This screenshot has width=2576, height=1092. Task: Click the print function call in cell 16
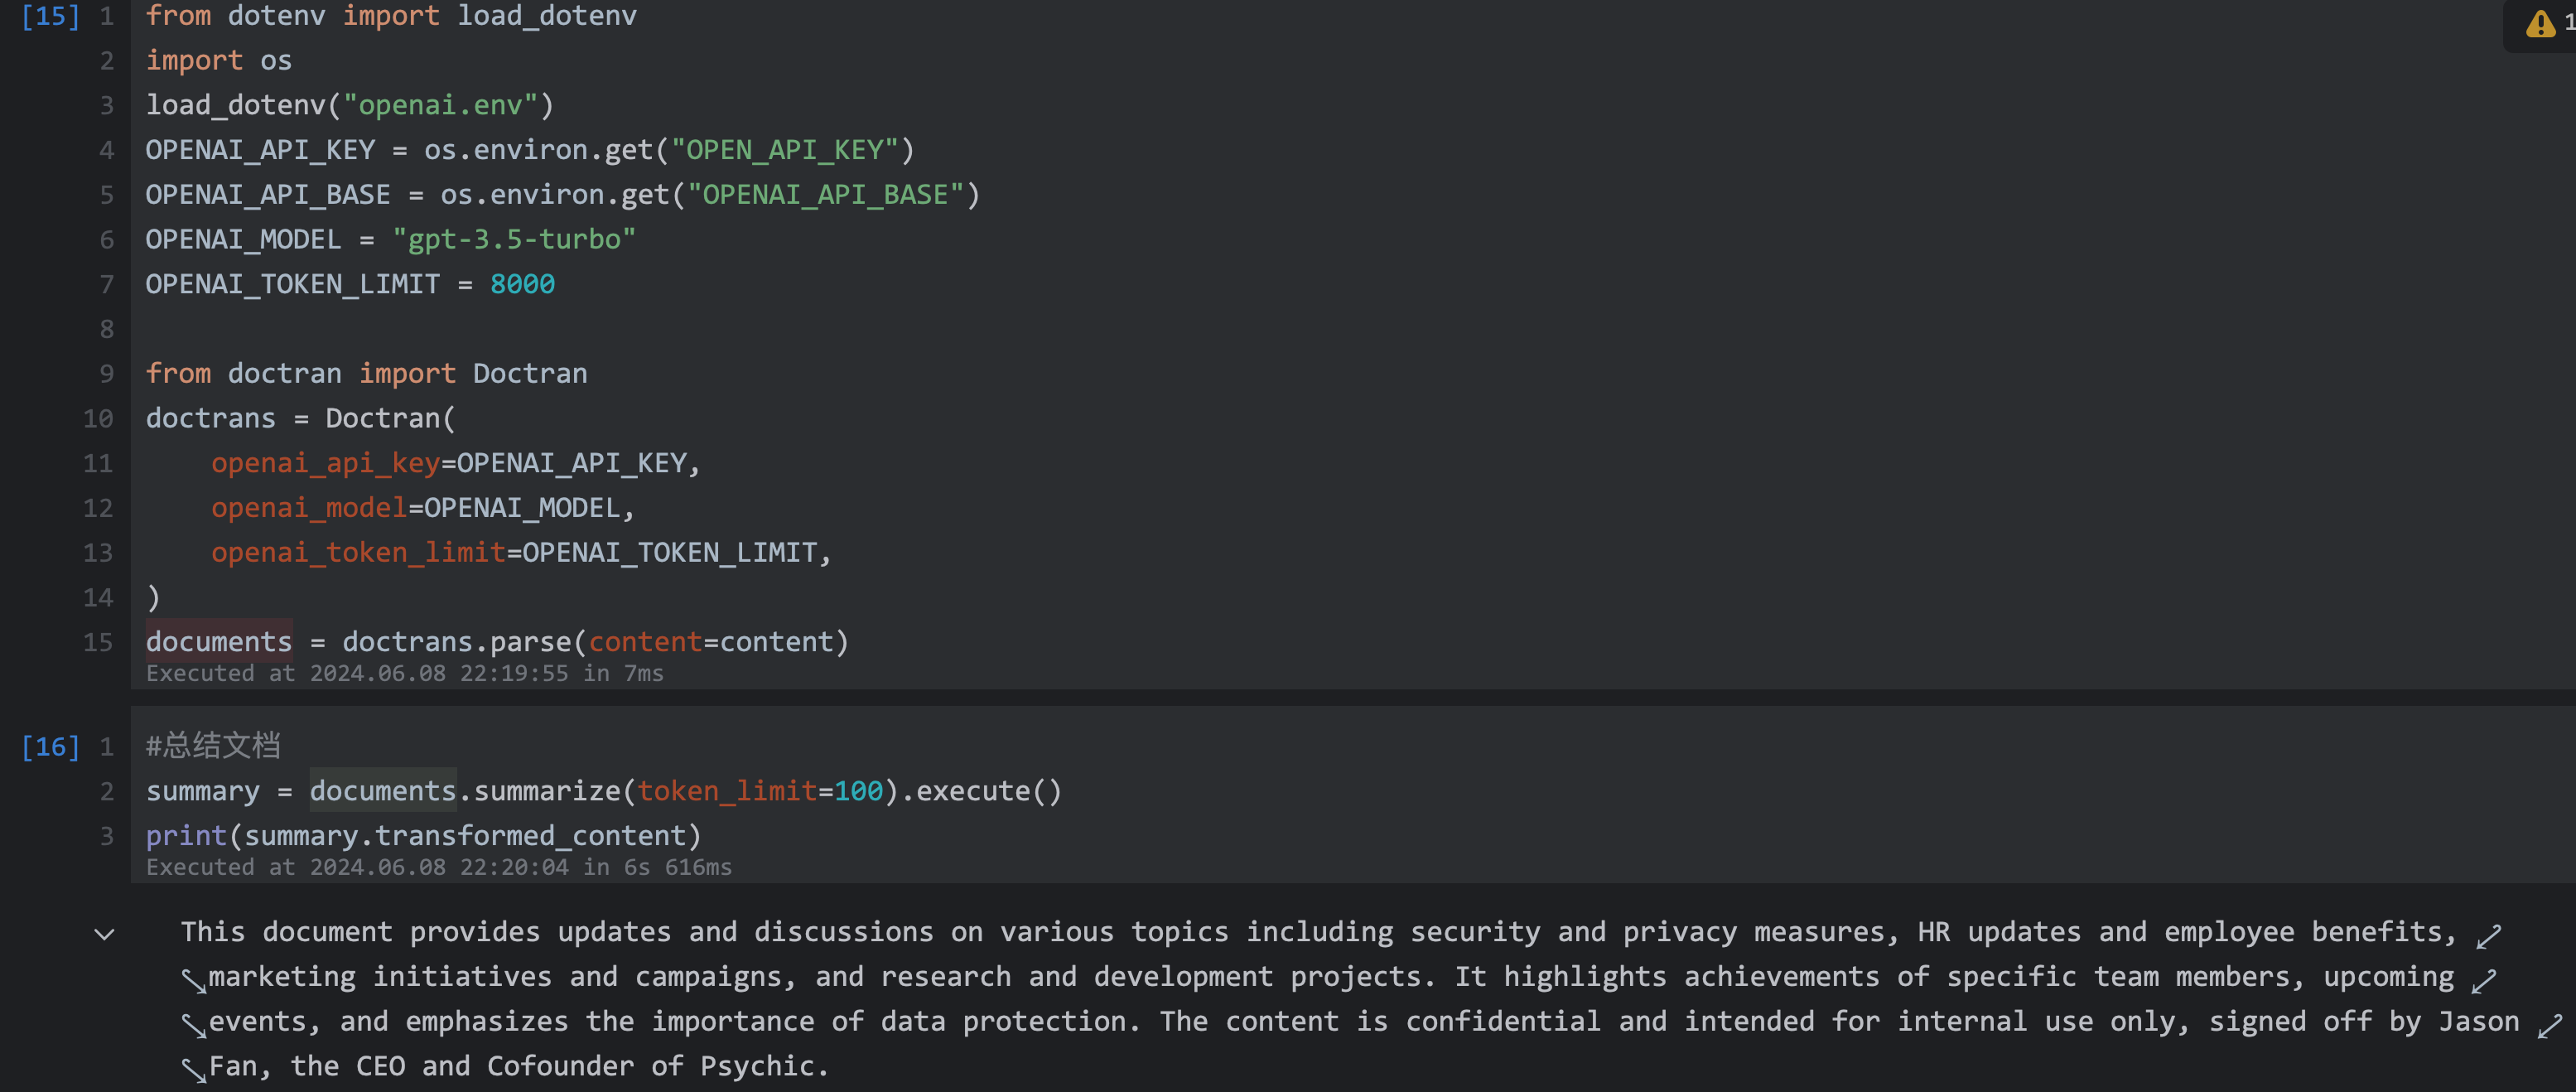click(x=186, y=836)
